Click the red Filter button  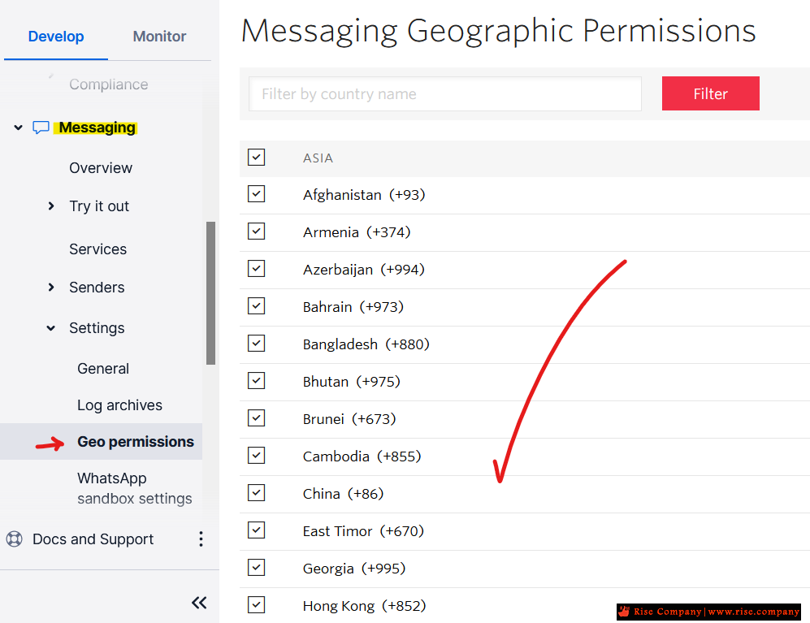coord(710,94)
